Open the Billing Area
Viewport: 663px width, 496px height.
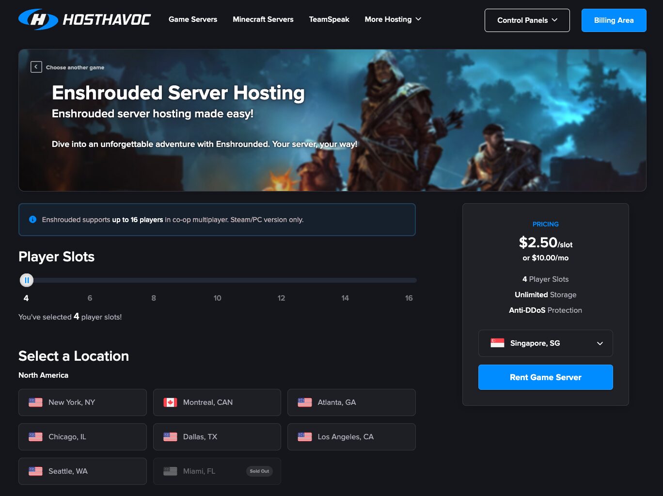click(x=614, y=20)
